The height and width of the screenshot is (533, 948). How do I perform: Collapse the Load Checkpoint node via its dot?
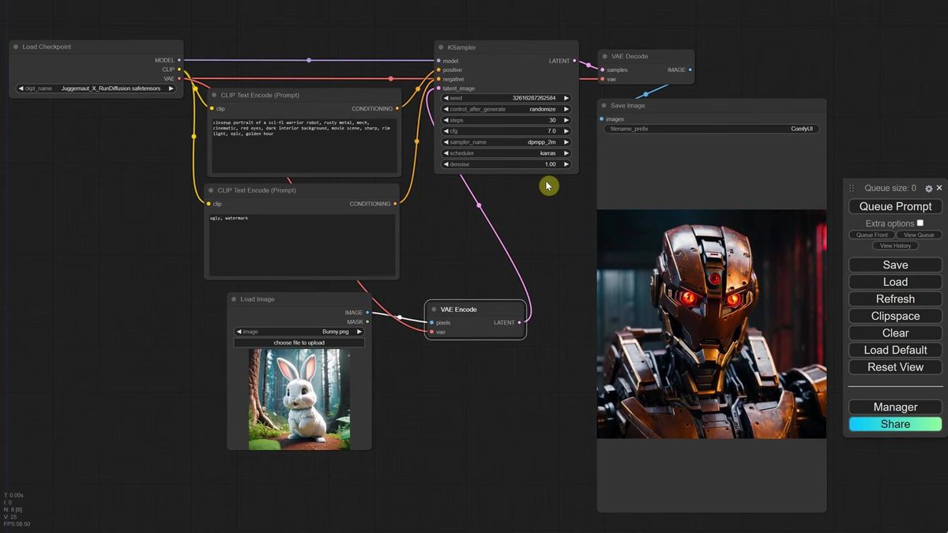point(16,47)
